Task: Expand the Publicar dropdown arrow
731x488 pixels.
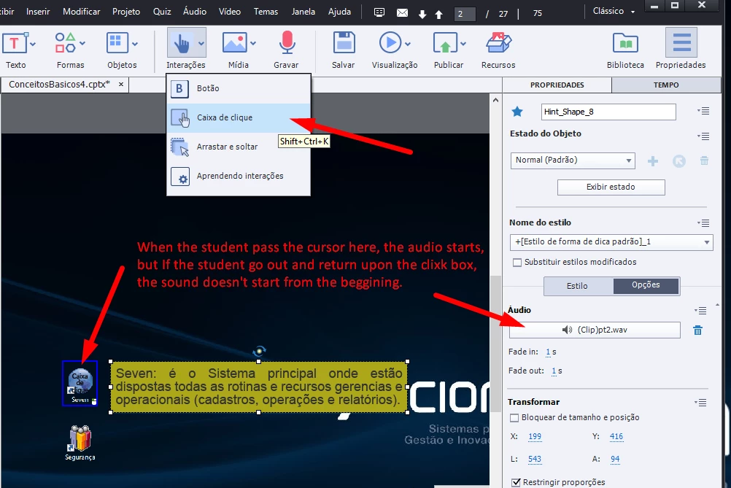Action: [x=463, y=44]
